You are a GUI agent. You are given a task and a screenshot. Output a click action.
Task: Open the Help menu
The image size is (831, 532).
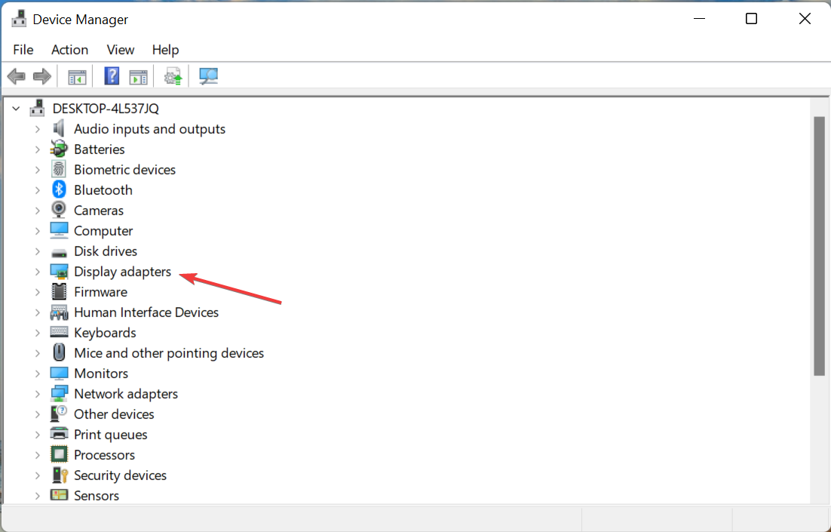(x=165, y=50)
